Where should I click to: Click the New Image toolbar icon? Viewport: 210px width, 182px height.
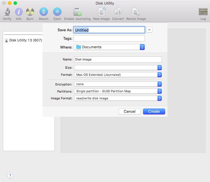click(102, 12)
